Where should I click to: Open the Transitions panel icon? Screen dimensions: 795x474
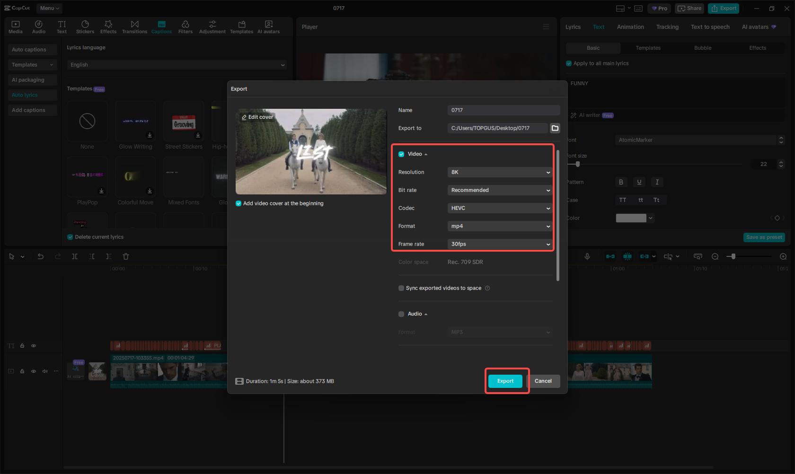(x=134, y=27)
